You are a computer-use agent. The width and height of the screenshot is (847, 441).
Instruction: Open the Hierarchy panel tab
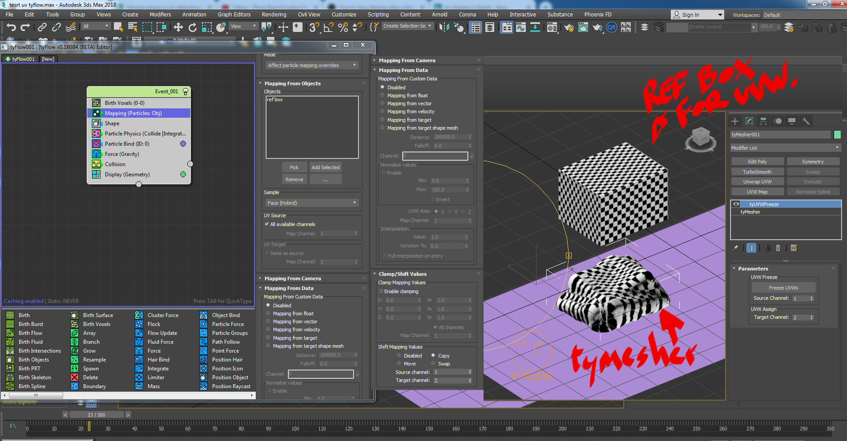click(x=763, y=121)
